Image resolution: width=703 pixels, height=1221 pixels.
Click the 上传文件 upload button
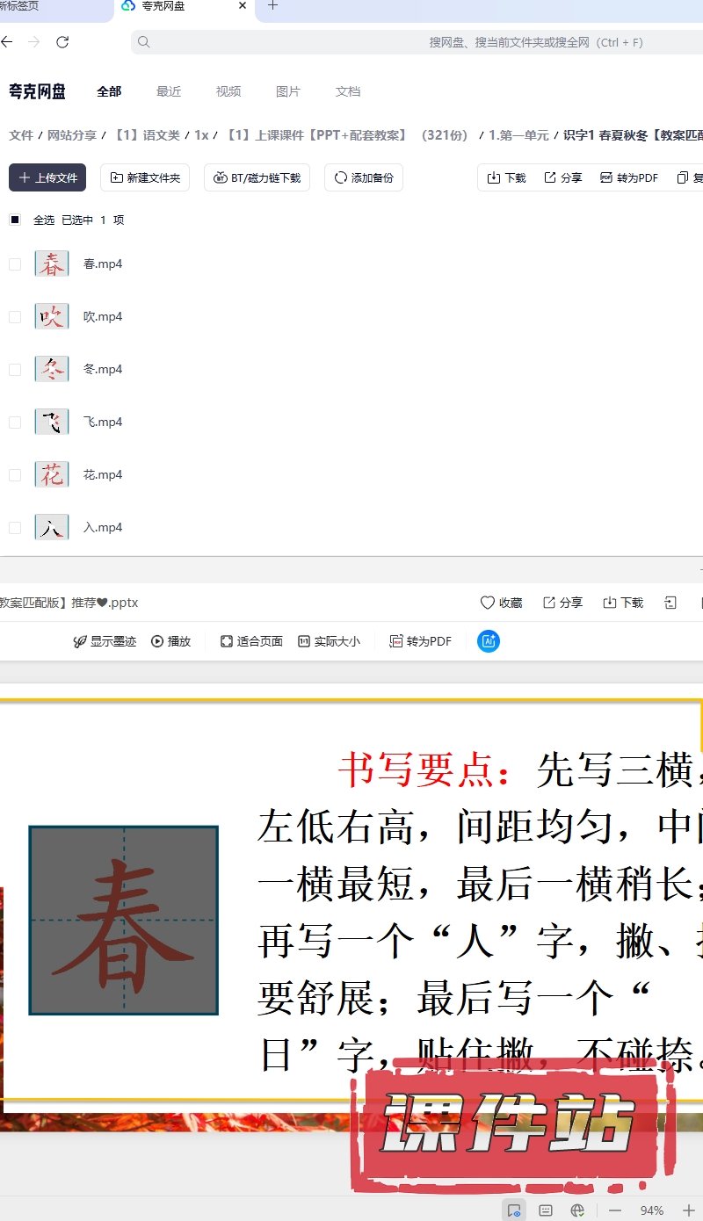point(48,177)
